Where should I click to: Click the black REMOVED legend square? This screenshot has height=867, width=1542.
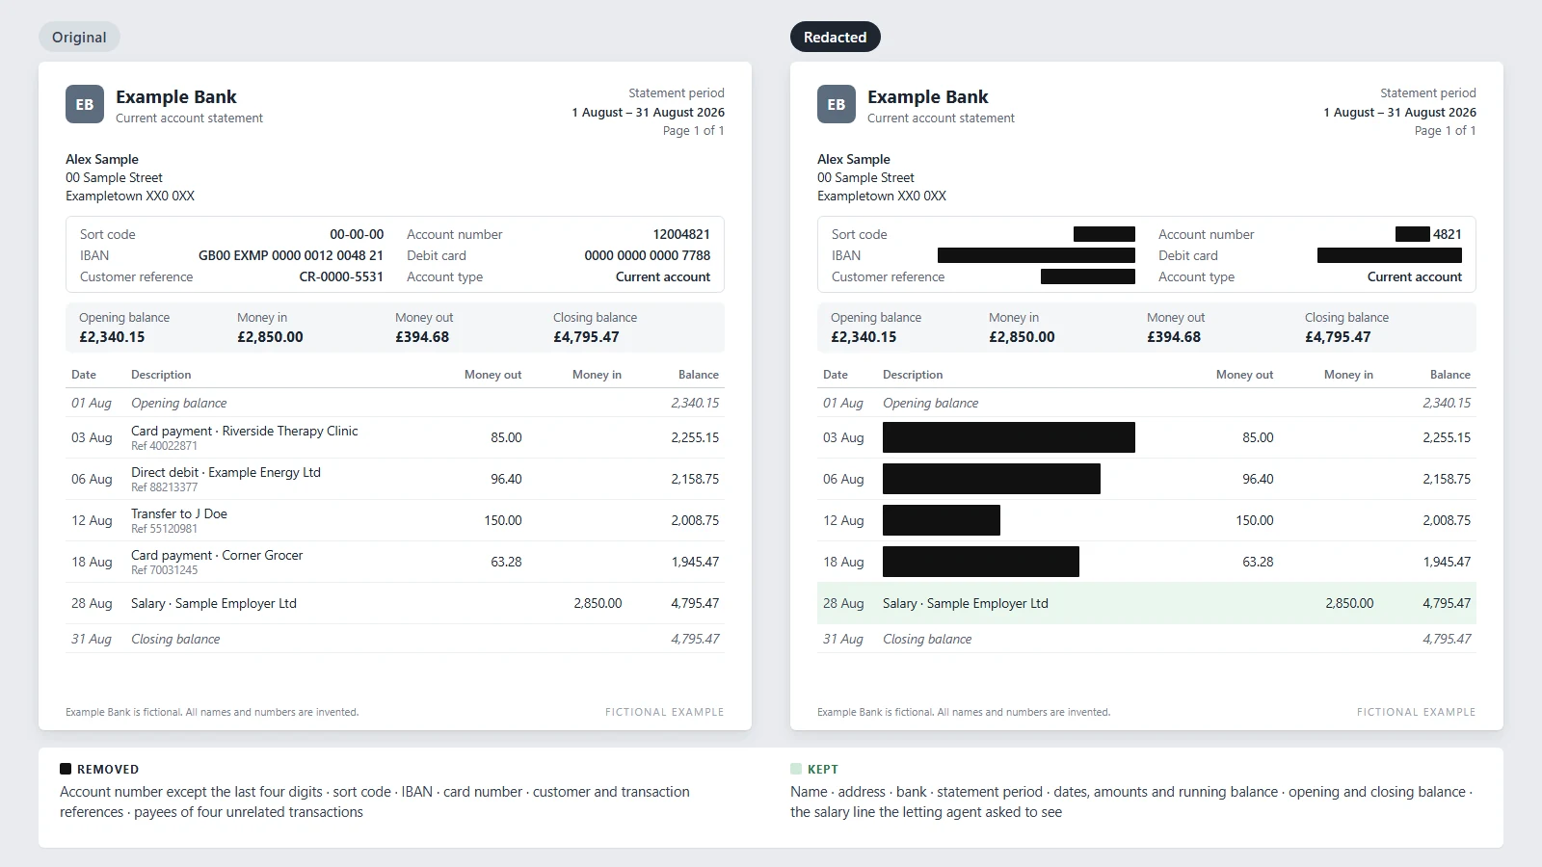[x=66, y=769]
